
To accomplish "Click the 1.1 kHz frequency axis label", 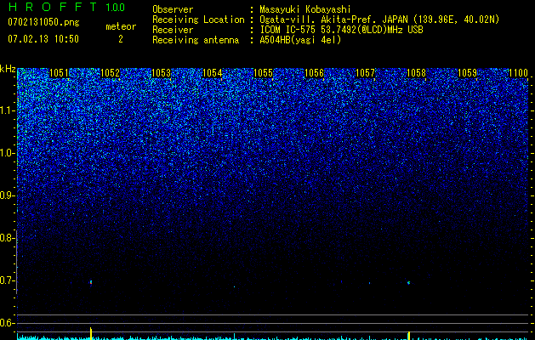I will pos(7,110).
